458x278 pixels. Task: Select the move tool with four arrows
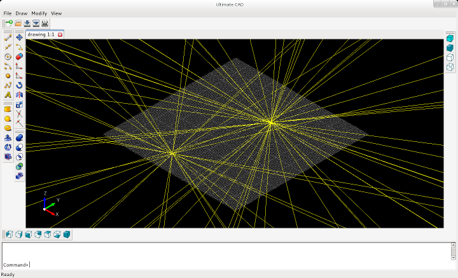[x=20, y=37]
